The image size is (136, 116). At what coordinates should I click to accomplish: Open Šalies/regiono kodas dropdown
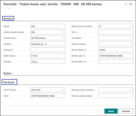click(x=131, y=26)
